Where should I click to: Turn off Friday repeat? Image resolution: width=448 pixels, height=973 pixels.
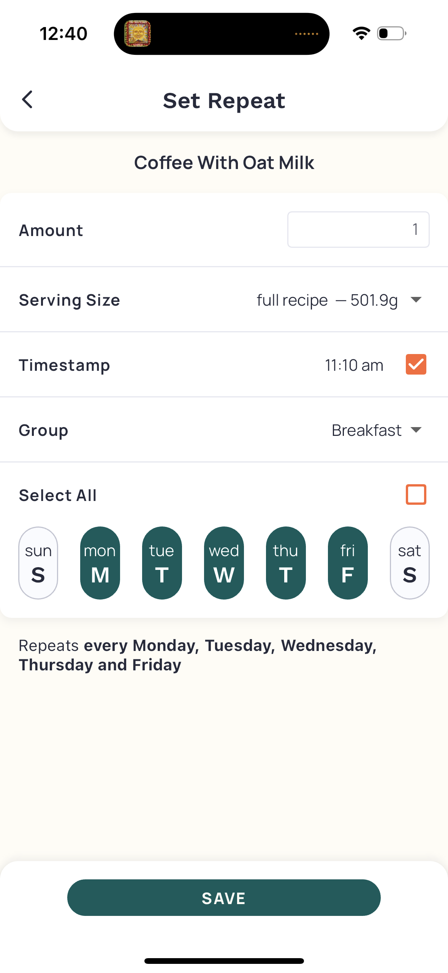(x=348, y=563)
